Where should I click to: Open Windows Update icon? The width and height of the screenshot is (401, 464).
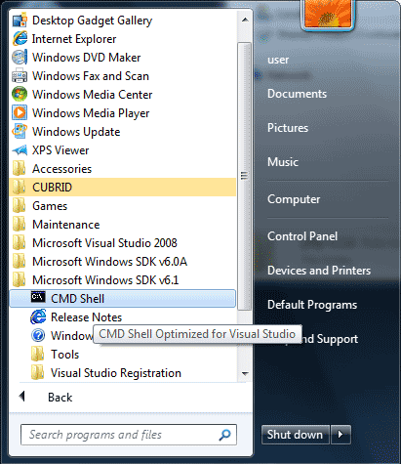pyautogui.click(x=20, y=132)
